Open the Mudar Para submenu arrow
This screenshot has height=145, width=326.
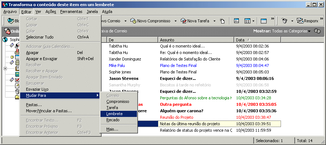[x=97, y=96]
